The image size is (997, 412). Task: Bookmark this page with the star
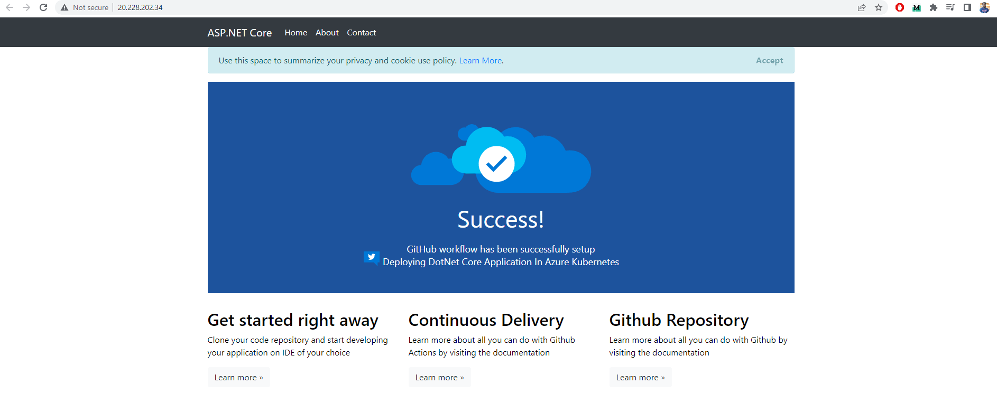(879, 7)
